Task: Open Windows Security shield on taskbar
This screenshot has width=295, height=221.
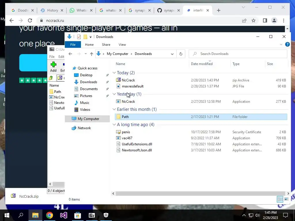Action: pos(106,215)
